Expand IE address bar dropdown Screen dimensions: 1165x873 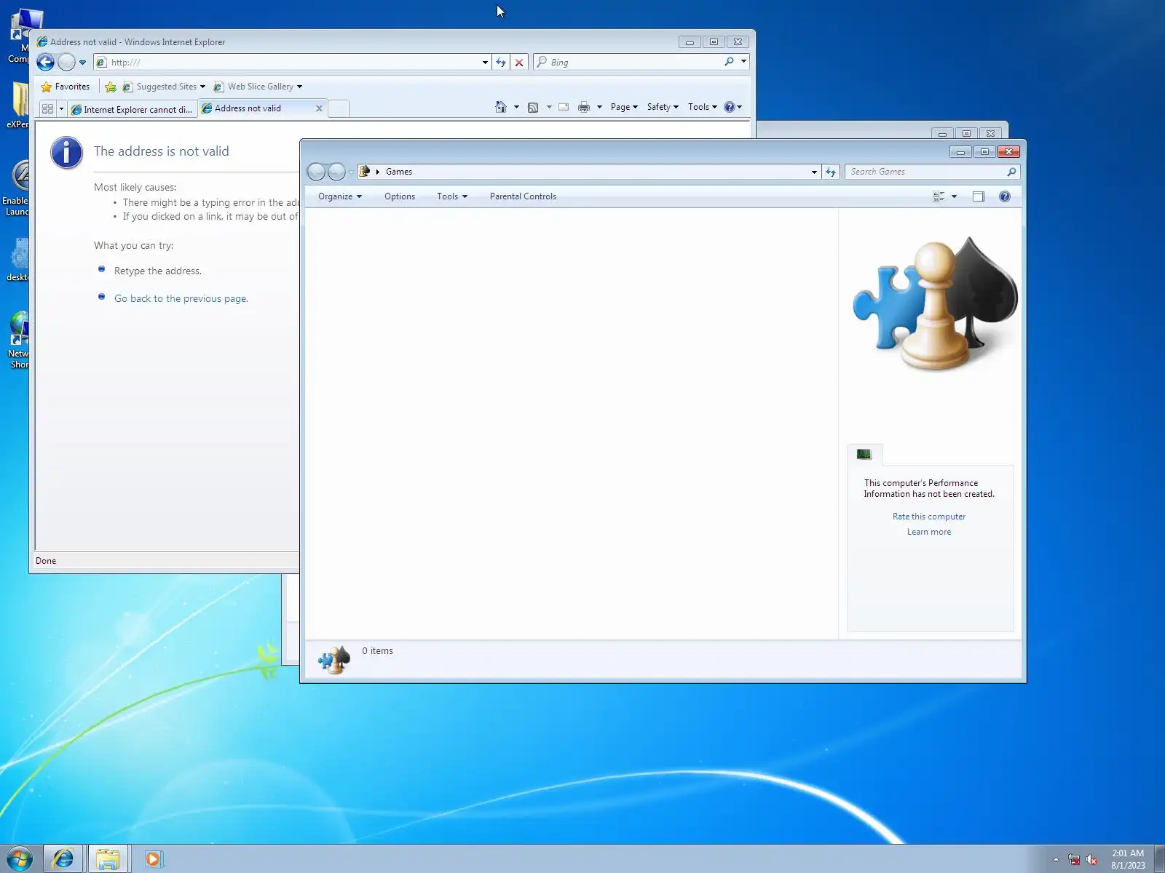coord(485,63)
